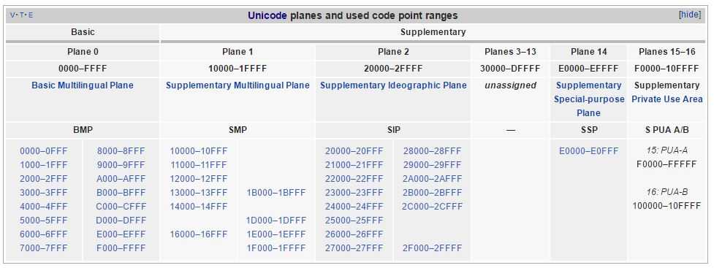Open the Private Use Area link
The width and height of the screenshot is (714, 268).
point(667,99)
